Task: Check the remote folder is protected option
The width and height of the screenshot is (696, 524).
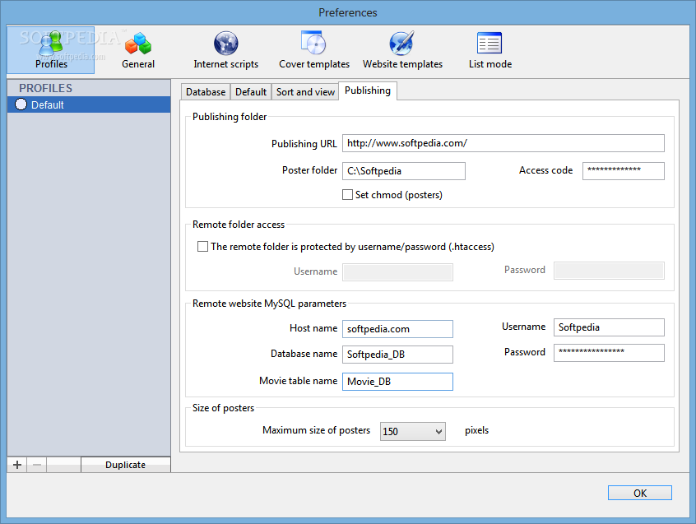Action: pos(202,247)
